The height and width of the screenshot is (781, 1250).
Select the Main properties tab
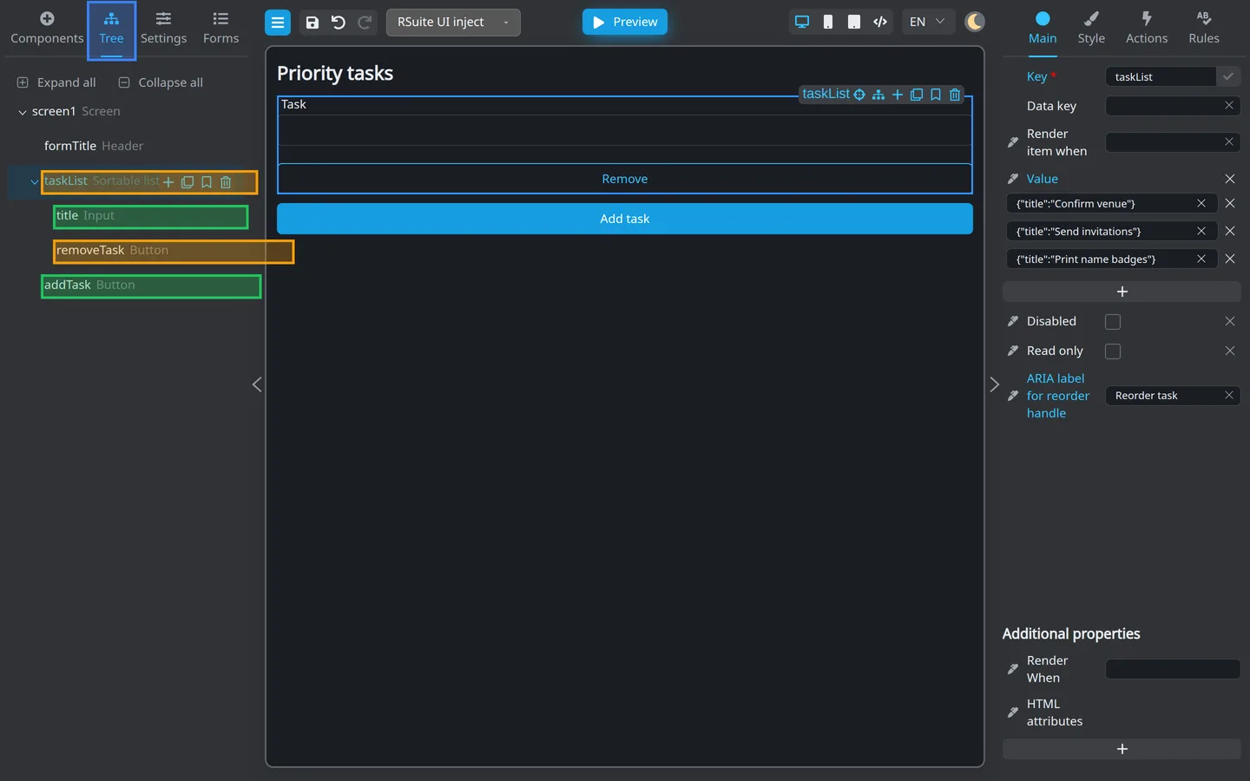1043,29
